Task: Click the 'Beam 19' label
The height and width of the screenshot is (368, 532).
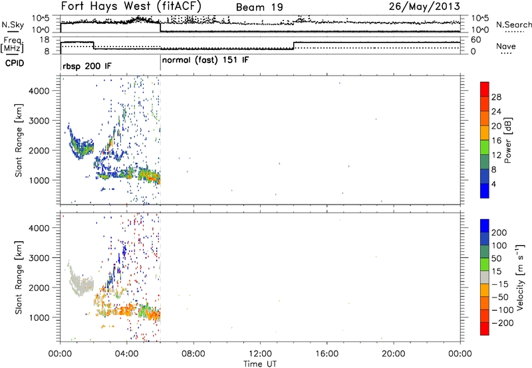Action: [259, 7]
